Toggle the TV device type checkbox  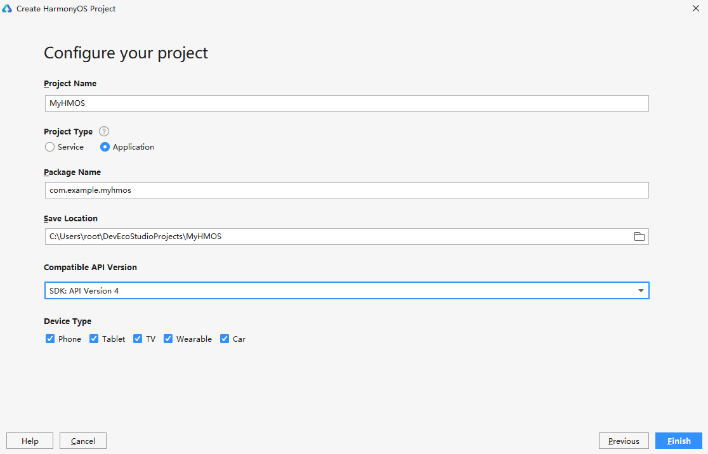(138, 339)
